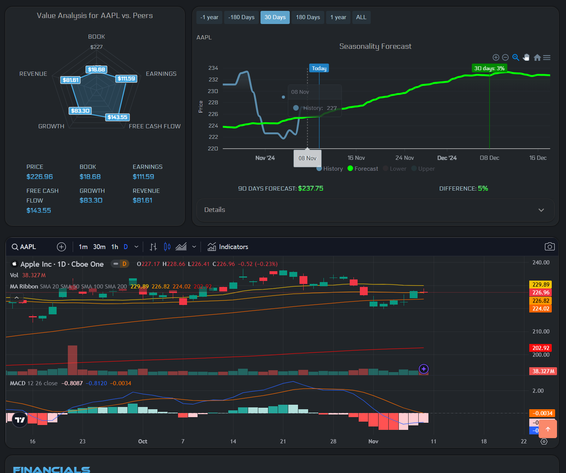Screen dimensions: 566x473
Task: Open the hamburger menu on the Seasonality chart
Action: pos(547,57)
